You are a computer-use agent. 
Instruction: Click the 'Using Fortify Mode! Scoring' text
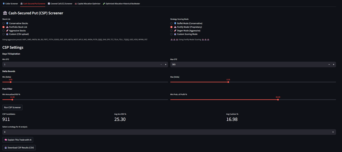click(x=190, y=40)
